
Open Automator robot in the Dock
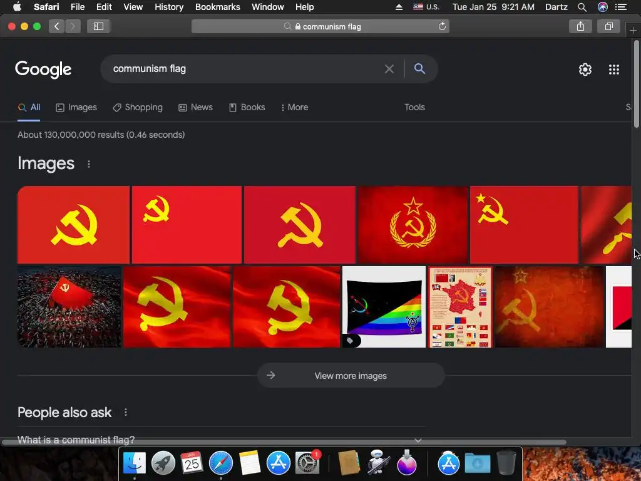pos(377,463)
